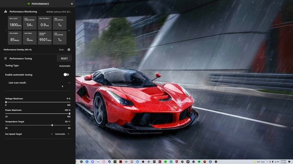This screenshot has height=164, width=293.
Task: Show previous page of monitoring tiles
Action: pyautogui.click(x=5, y=31)
